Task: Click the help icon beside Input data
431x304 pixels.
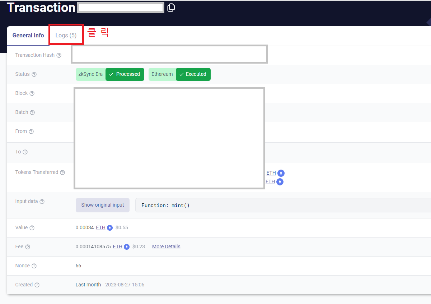Action: [x=42, y=202]
